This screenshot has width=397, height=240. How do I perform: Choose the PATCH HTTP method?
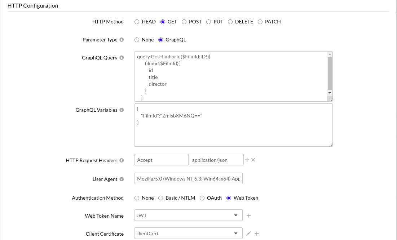(x=260, y=22)
